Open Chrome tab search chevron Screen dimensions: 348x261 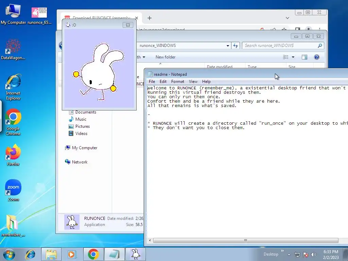288,18
